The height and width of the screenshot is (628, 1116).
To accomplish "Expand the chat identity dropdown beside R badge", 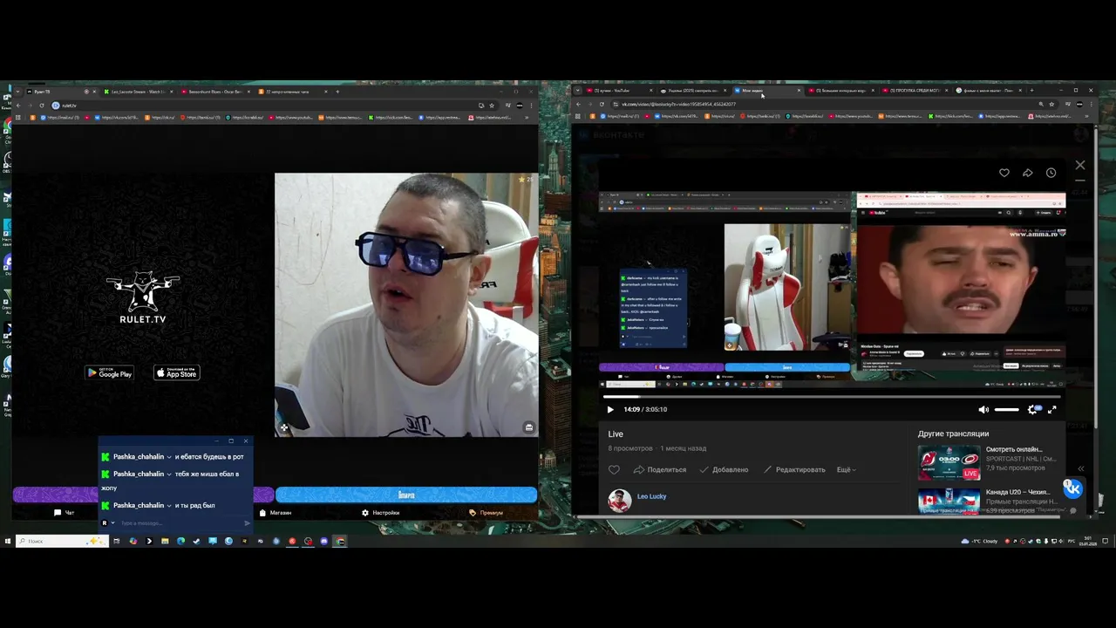I will 112,523.
